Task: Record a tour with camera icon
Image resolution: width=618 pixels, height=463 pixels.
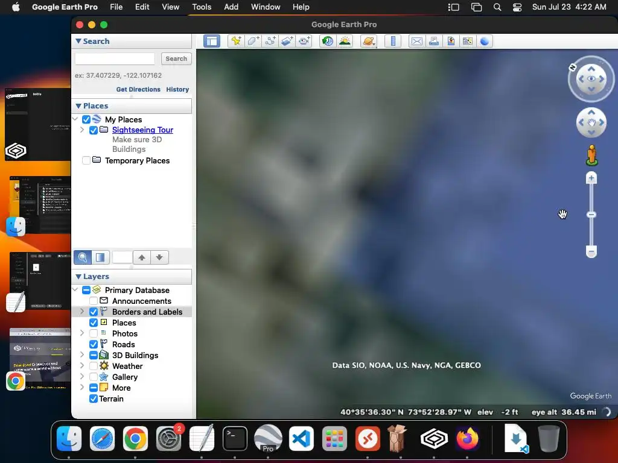Action: [x=304, y=41]
